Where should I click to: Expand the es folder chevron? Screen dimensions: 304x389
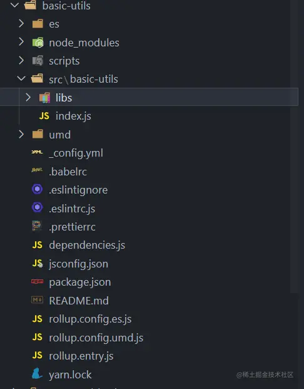point(21,24)
